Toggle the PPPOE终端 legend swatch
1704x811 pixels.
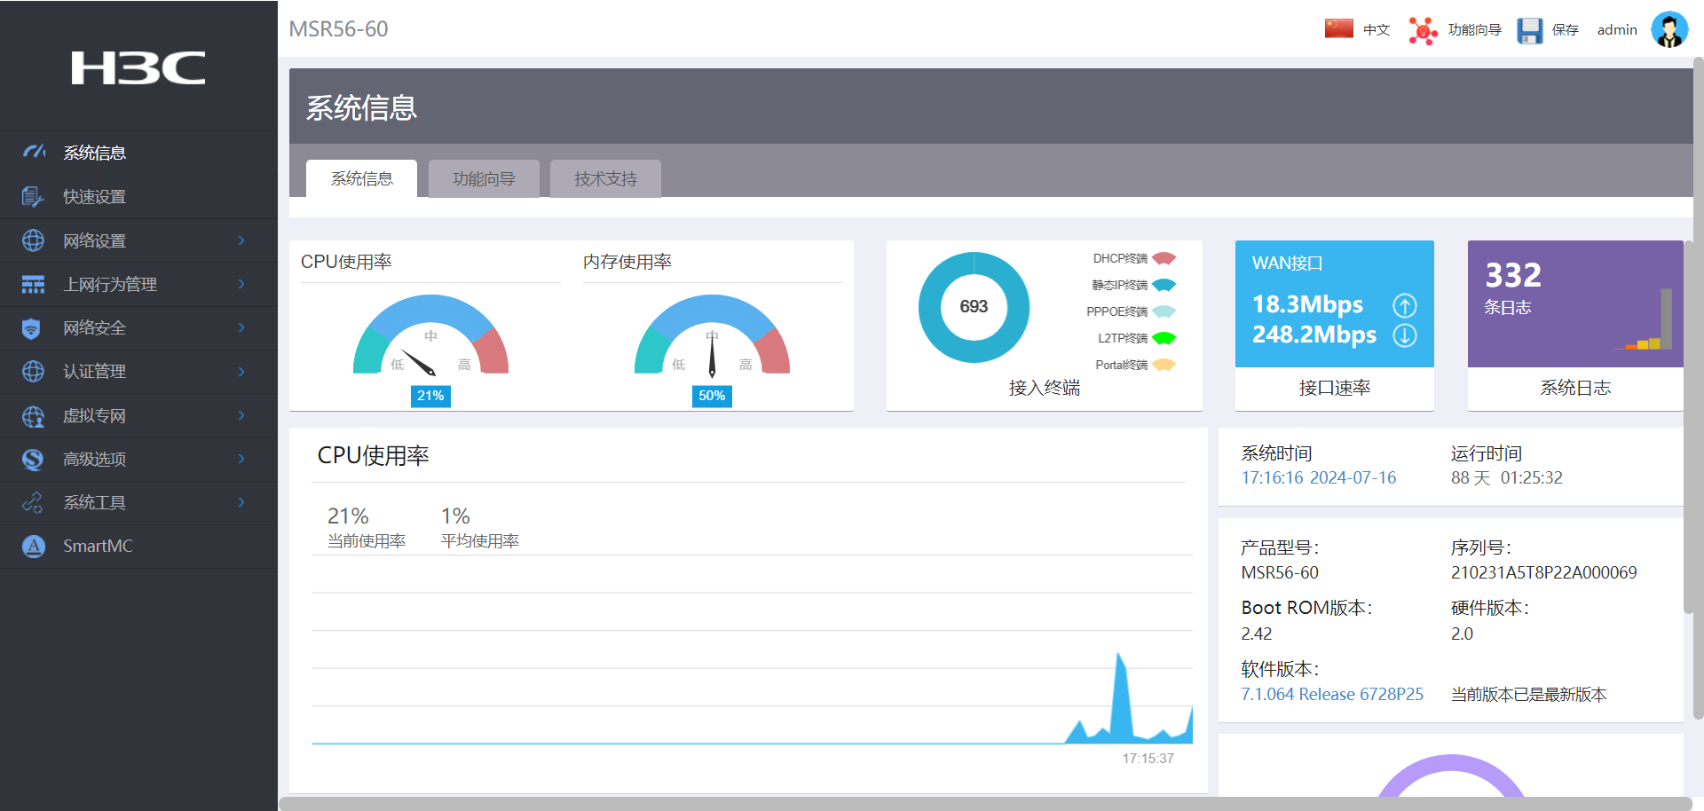[x=1164, y=311]
